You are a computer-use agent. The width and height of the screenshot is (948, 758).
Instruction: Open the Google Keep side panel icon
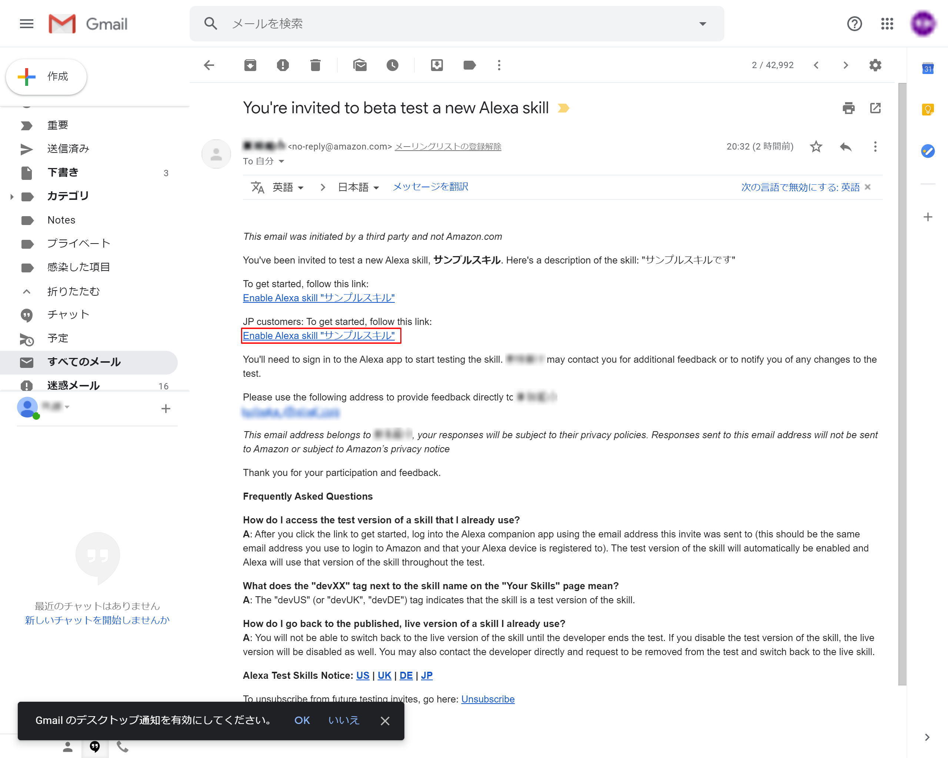click(928, 110)
